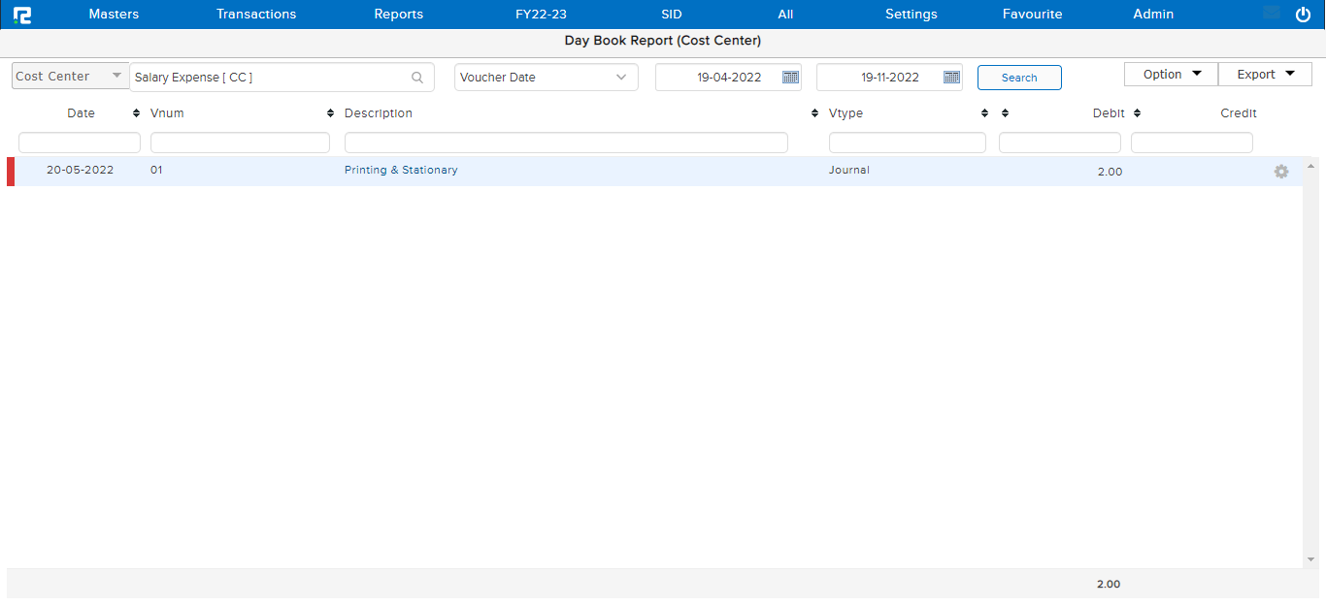This screenshot has height=606, width=1326.
Task: Click the Search button
Action: (1019, 77)
